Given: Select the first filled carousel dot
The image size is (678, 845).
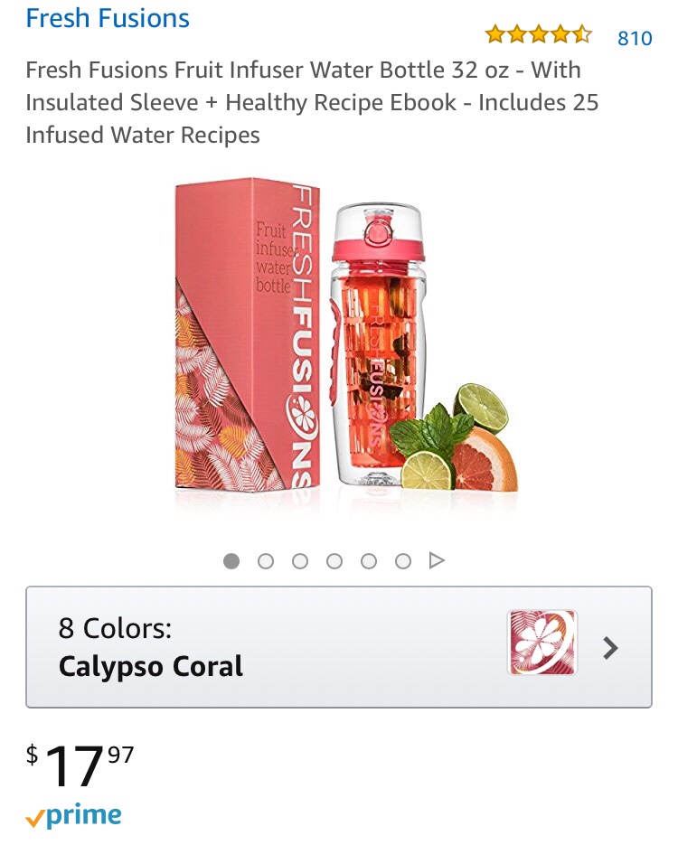Looking at the screenshot, I should click(231, 561).
